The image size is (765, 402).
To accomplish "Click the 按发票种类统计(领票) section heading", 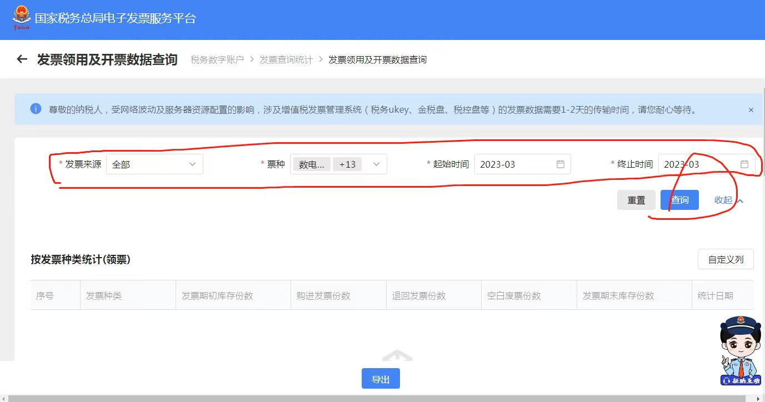I will pyautogui.click(x=81, y=259).
